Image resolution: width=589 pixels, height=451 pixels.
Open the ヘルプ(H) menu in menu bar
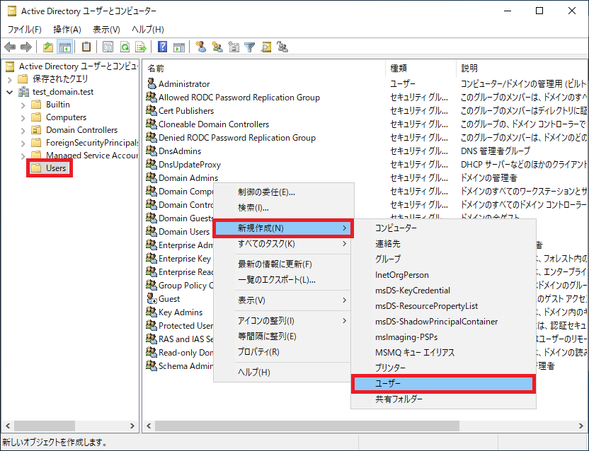click(x=148, y=29)
